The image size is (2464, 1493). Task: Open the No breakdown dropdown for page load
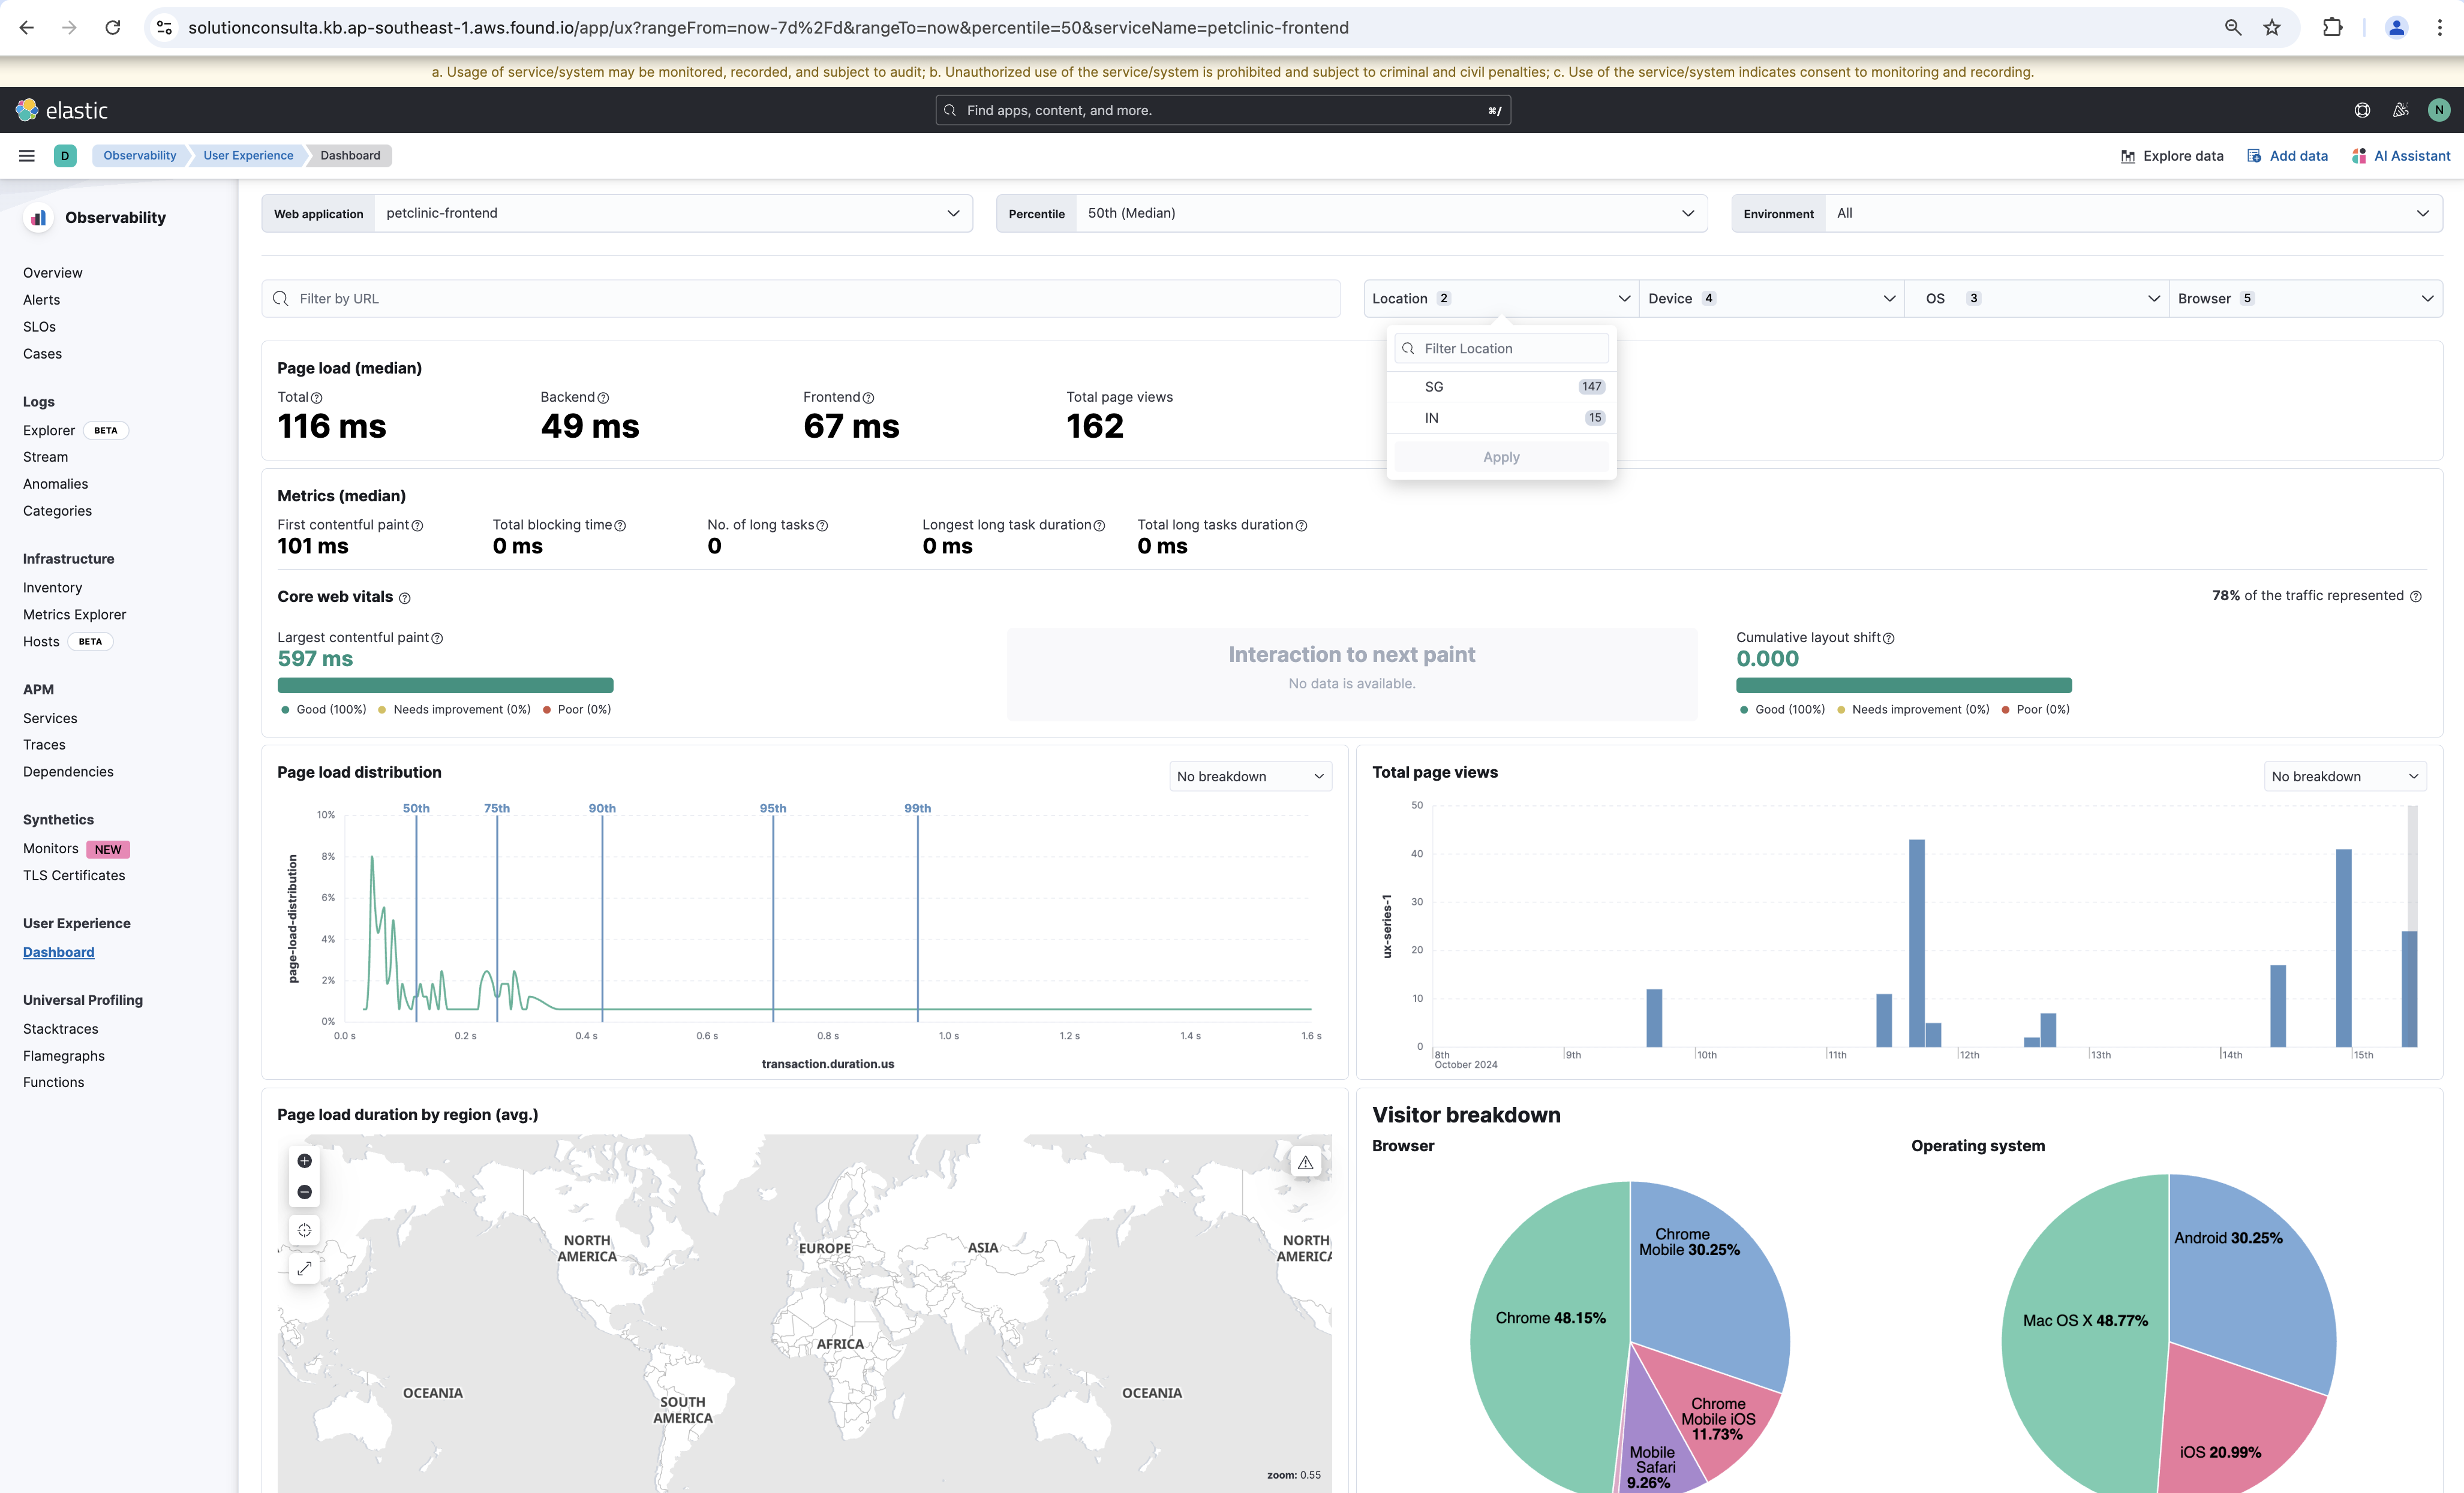(1249, 775)
